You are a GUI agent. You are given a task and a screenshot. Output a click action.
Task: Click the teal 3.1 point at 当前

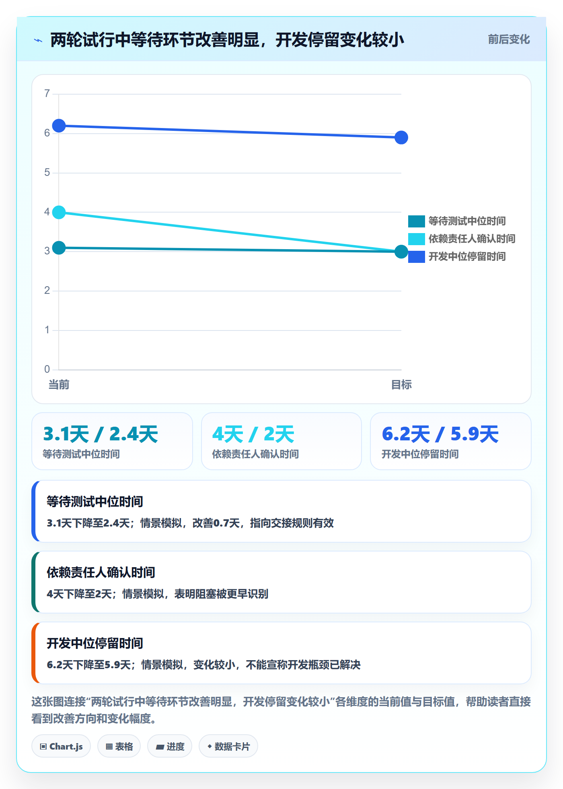[x=59, y=248]
